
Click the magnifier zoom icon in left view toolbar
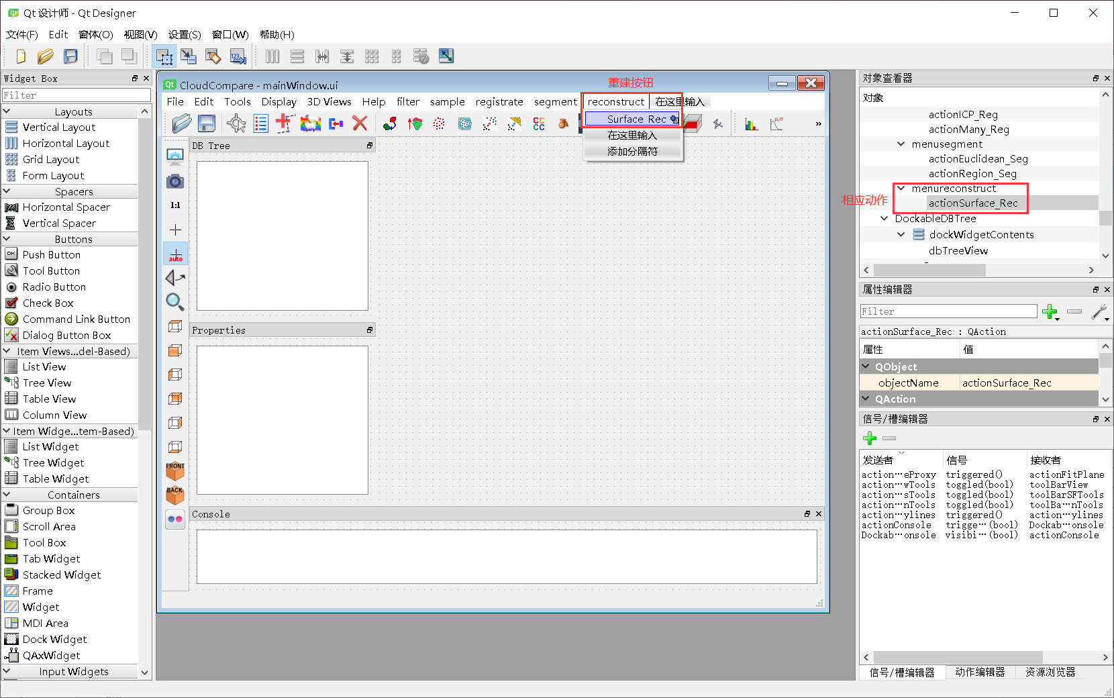click(x=175, y=302)
